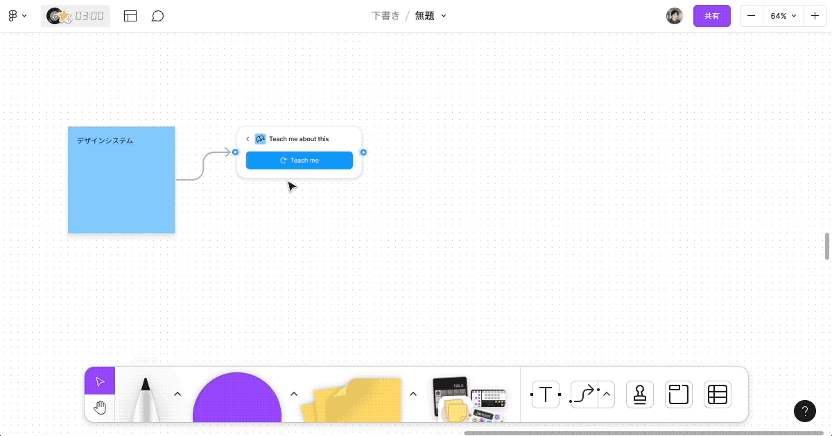Open the templates panel icon

[x=130, y=15]
